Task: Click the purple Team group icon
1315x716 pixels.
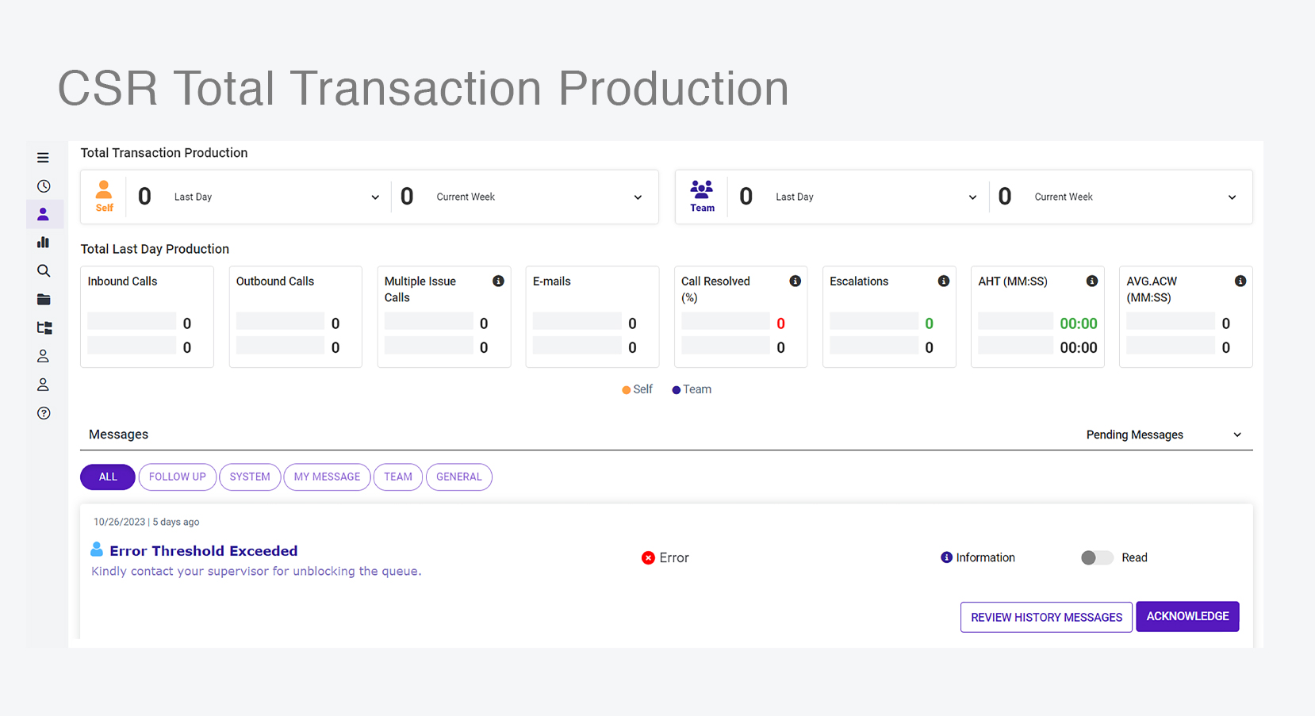Action: point(702,190)
